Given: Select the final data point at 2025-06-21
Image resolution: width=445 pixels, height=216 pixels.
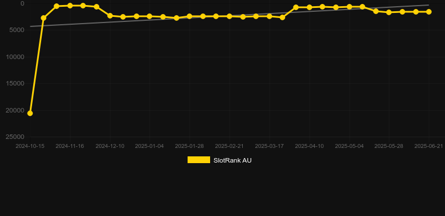Looking at the screenshot, I should click(x=429, y=12).
